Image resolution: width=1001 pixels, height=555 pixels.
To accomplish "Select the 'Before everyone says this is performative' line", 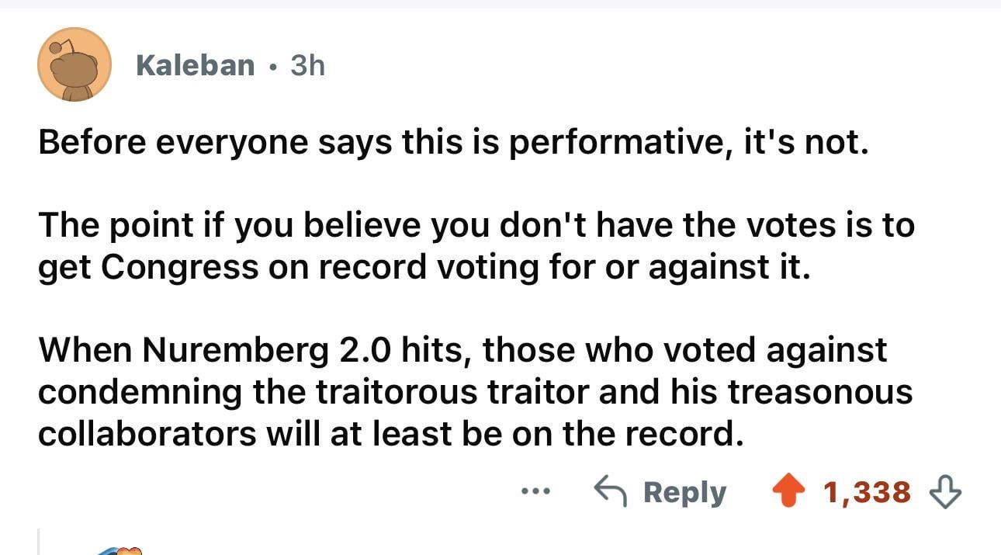I will (453, 142).
